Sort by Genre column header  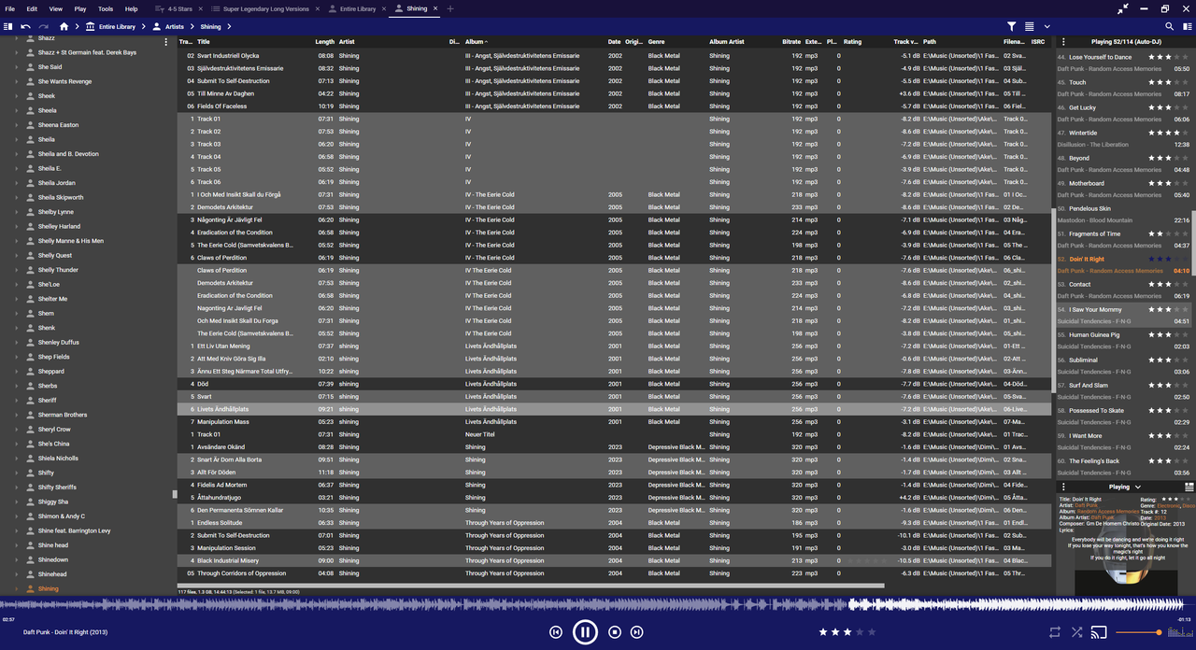point(656,42)
